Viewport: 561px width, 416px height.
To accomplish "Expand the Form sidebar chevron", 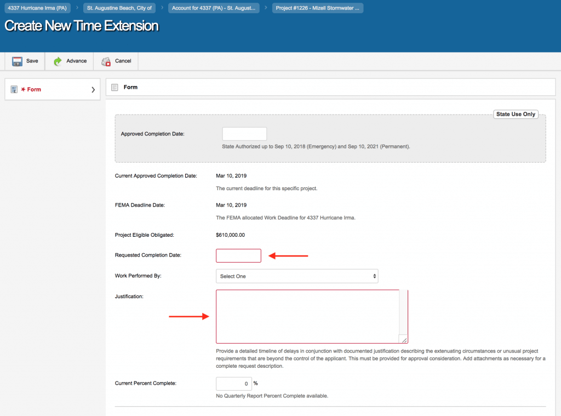I will 93,89.
